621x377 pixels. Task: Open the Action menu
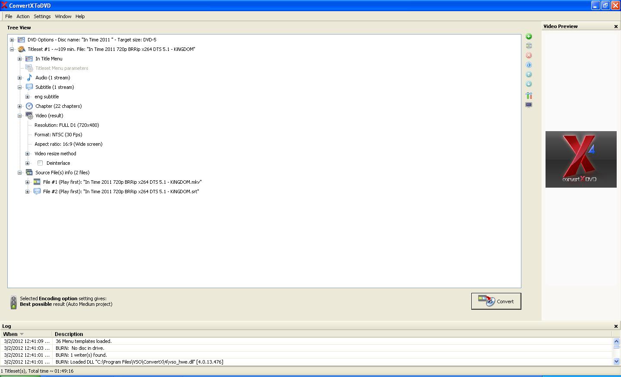coord(23,16)
